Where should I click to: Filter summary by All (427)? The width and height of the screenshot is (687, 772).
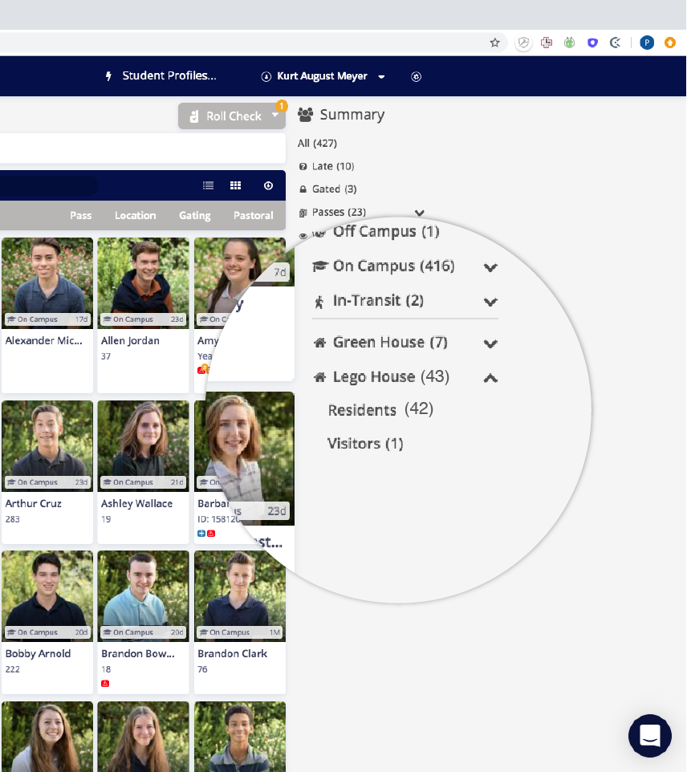(x=317, y=144)
